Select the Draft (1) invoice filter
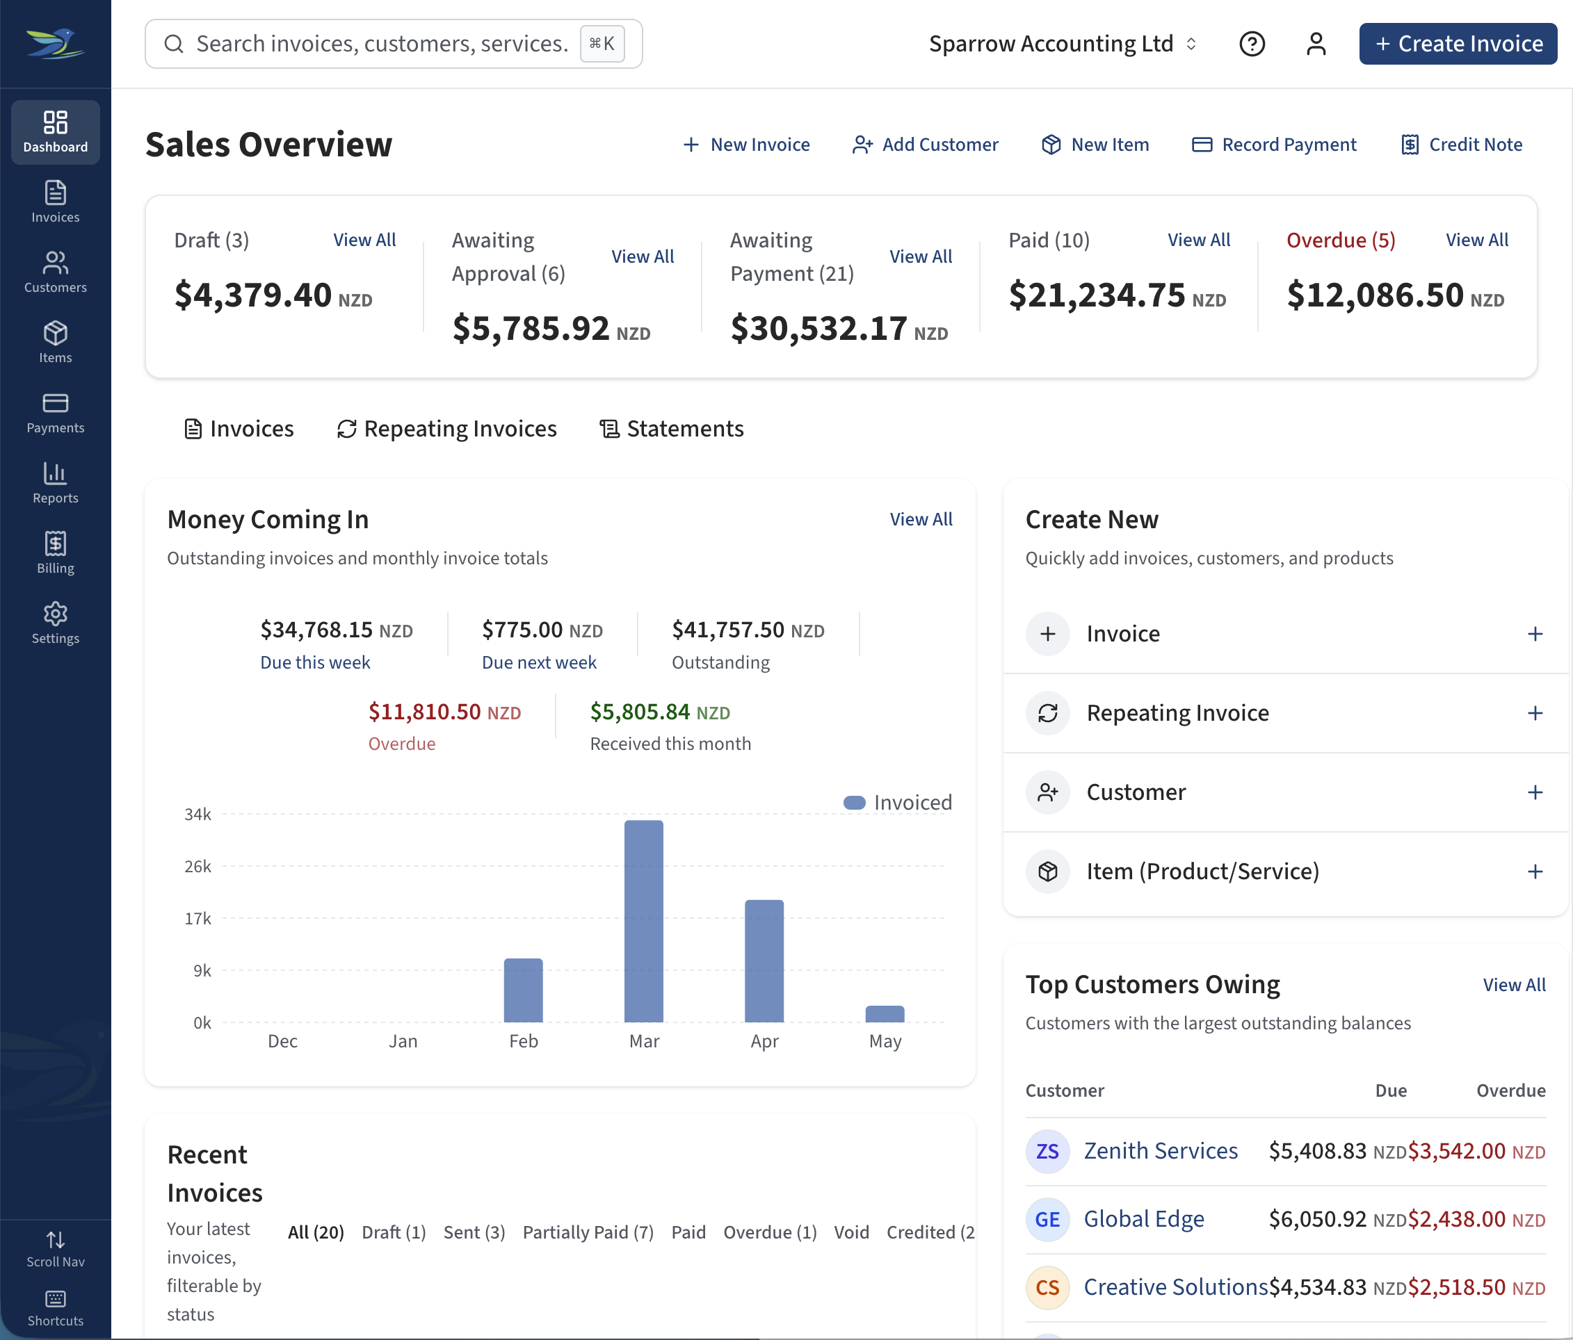 click(394, 1232)
